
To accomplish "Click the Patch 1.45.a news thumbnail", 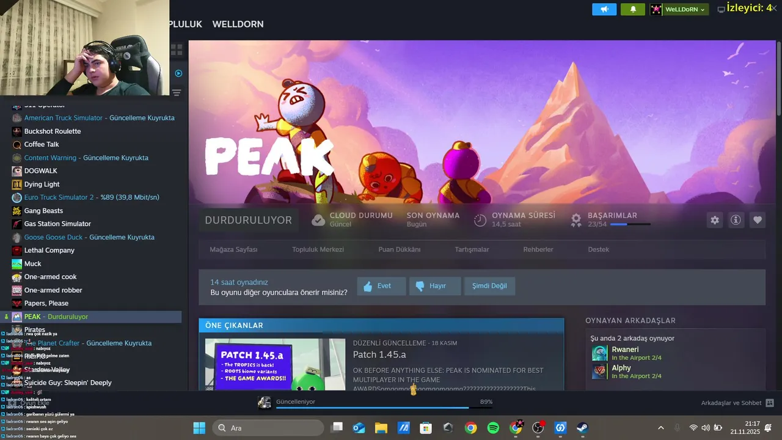I will pyautogui.click(x=275, y=365).
